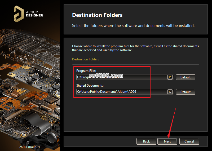
Task: Click the Program Files path field
Action: (x=121, y=77)
